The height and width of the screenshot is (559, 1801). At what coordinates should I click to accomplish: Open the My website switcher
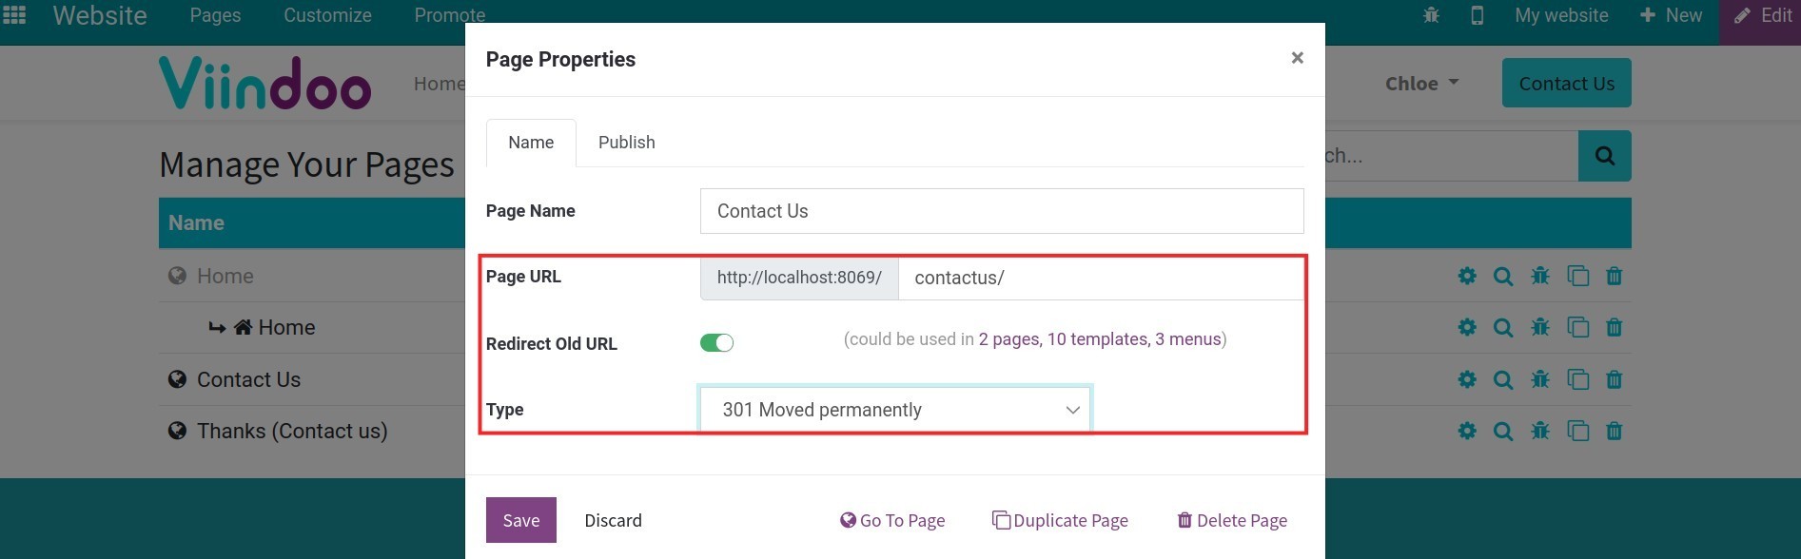(x=1561, y=15)
